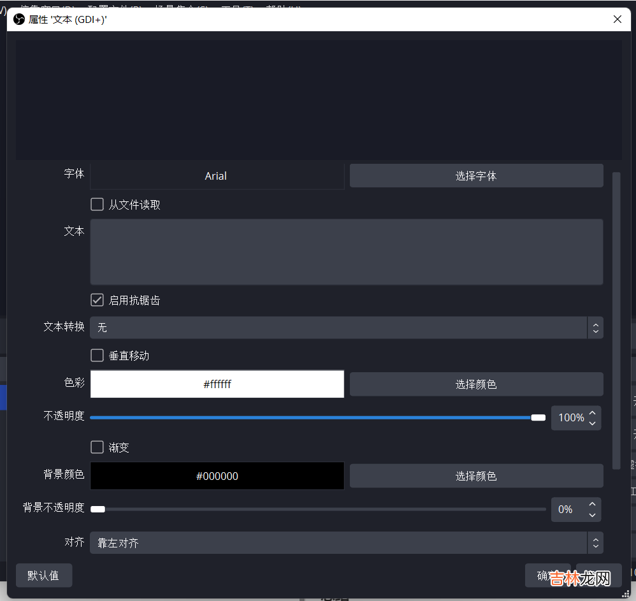Viewport: 636px width, 601px height.
Task: Enable the 从文件读取 checkbox
Action: tap(98, 205)
